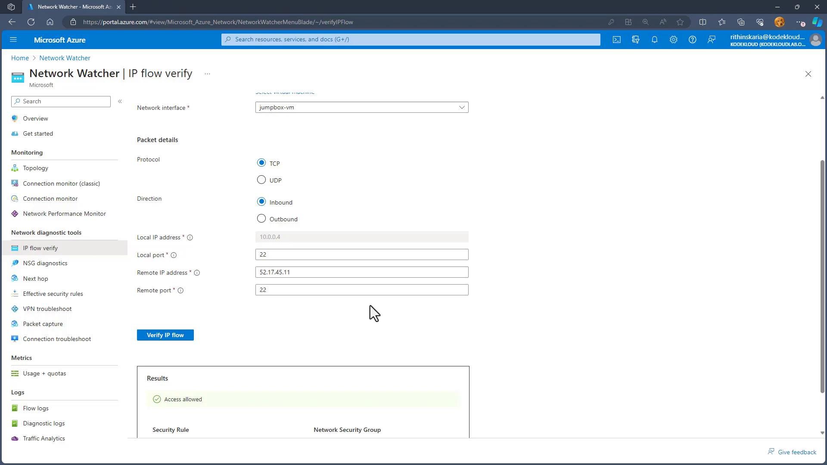Click the Give feedback link
Image resolution: width=827 pixels, height=465 pixels.
click(x=792, y=452)
